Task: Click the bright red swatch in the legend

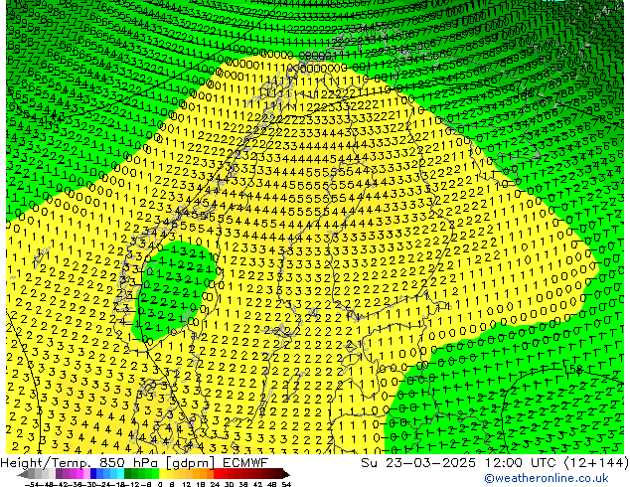Action: coord(217,473)
